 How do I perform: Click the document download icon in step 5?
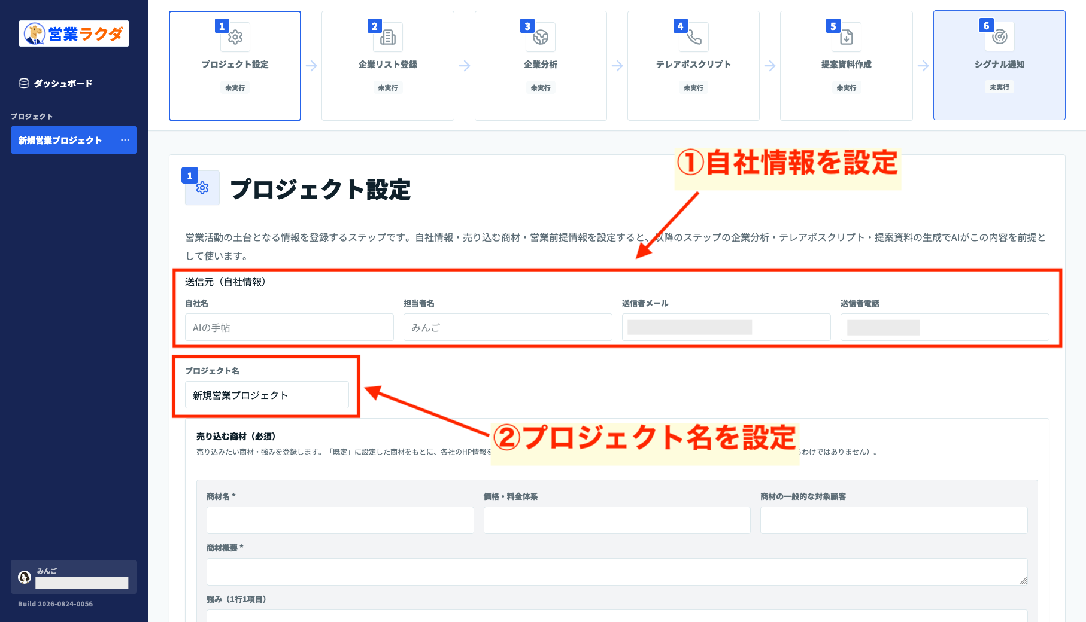click(x=847, y=37)
